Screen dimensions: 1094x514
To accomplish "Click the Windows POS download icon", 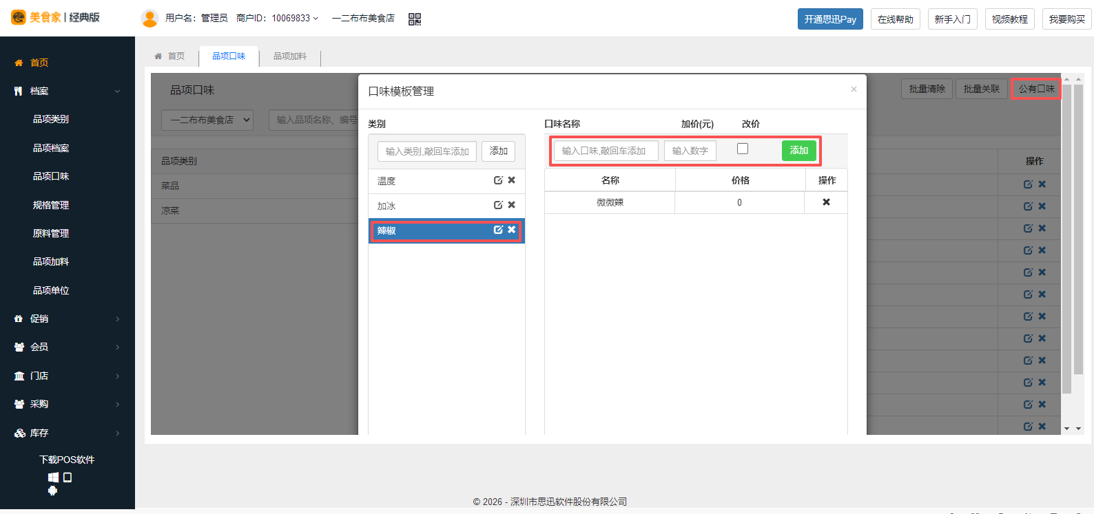I will coord(53,477).
